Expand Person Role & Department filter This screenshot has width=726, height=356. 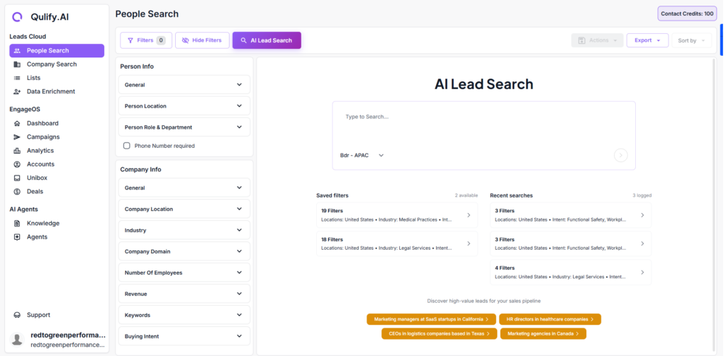point(184,127)
